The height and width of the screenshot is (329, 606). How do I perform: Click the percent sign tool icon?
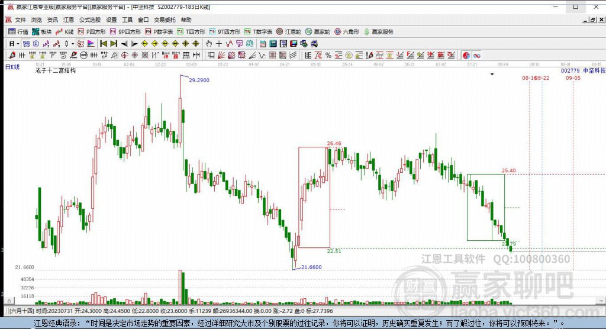tap(328, 55)
